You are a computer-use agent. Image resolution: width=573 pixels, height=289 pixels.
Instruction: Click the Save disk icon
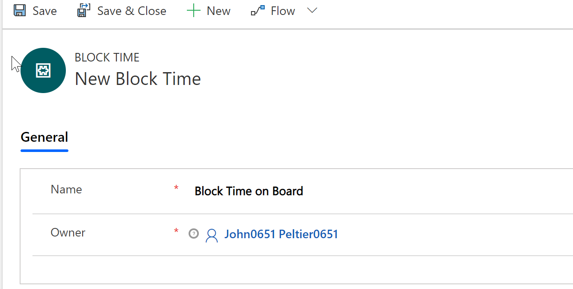[x=19, y=10]
